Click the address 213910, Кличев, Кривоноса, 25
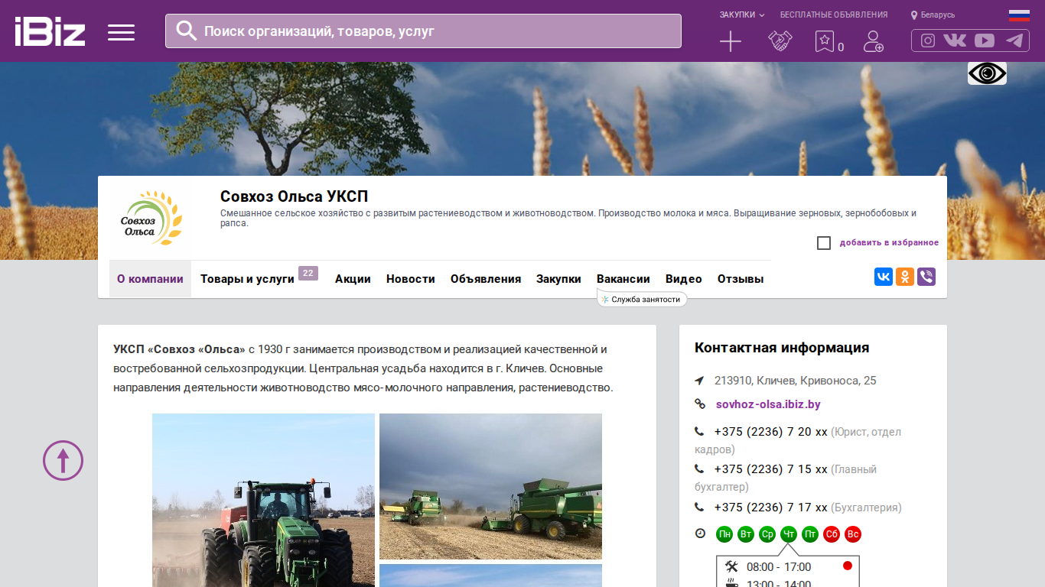The width and height of the screenshot is (1045, 587). [796, 381]
